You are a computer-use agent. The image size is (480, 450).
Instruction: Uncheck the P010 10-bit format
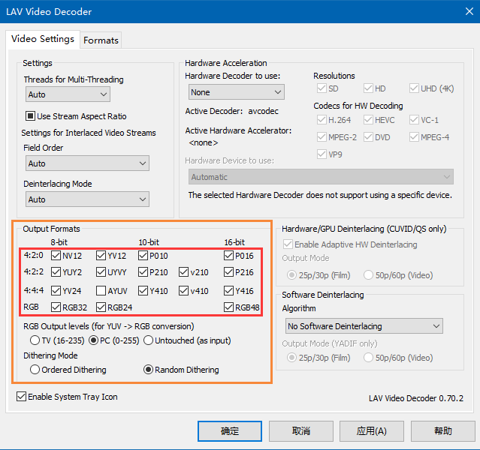(x=143, y=256)
